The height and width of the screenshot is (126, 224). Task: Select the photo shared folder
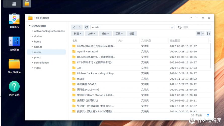38,57
